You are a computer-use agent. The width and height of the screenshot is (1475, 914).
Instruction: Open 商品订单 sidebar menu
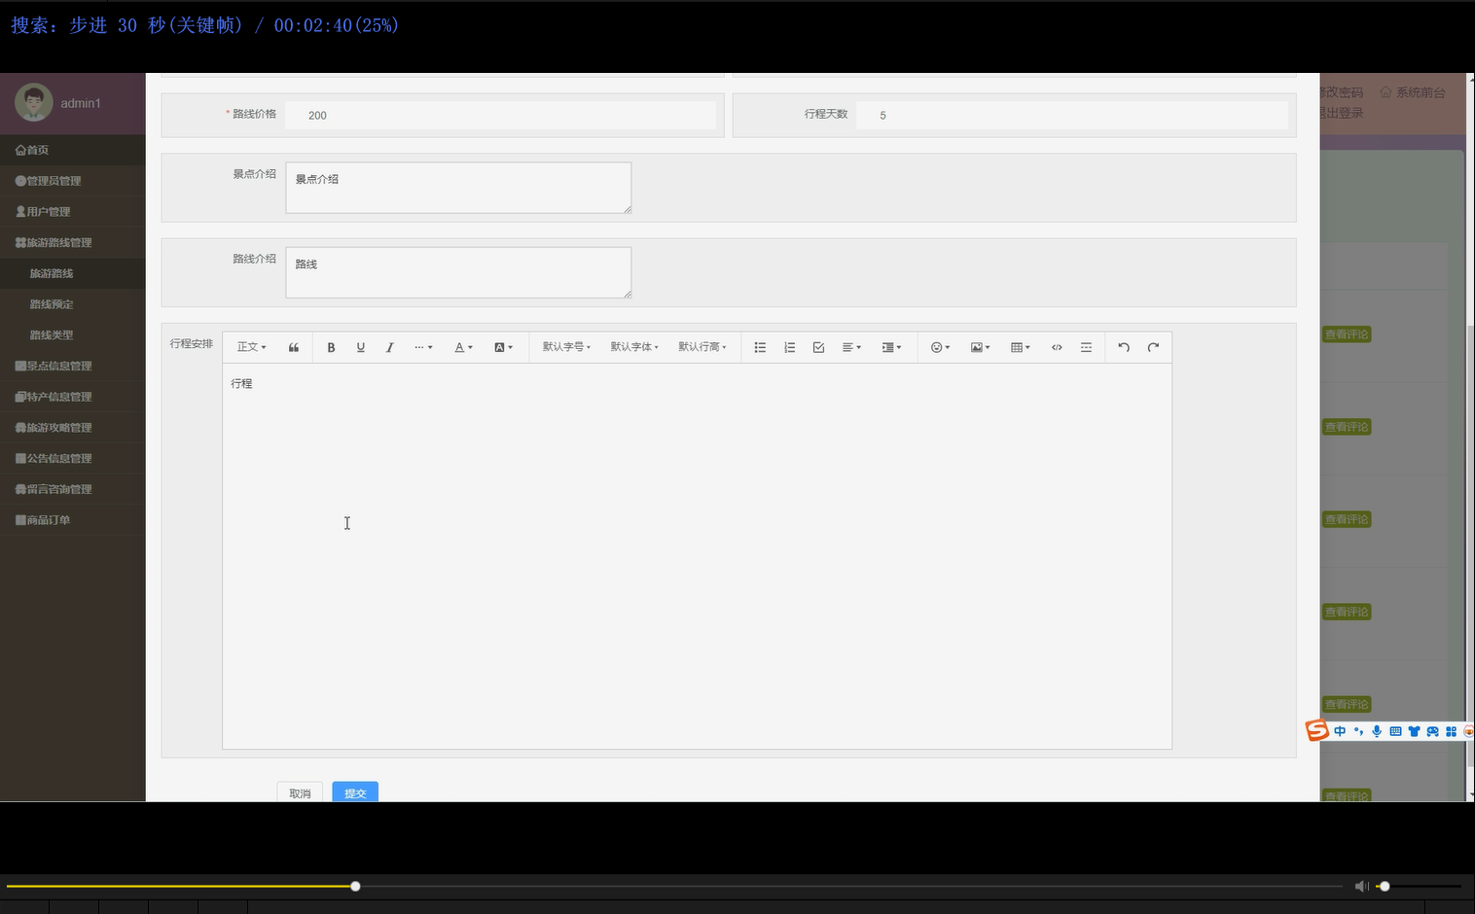[73, 520]
